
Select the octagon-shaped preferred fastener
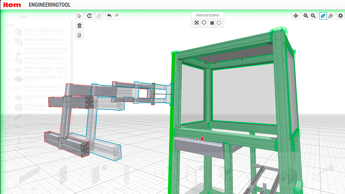[x=204, y=23]
